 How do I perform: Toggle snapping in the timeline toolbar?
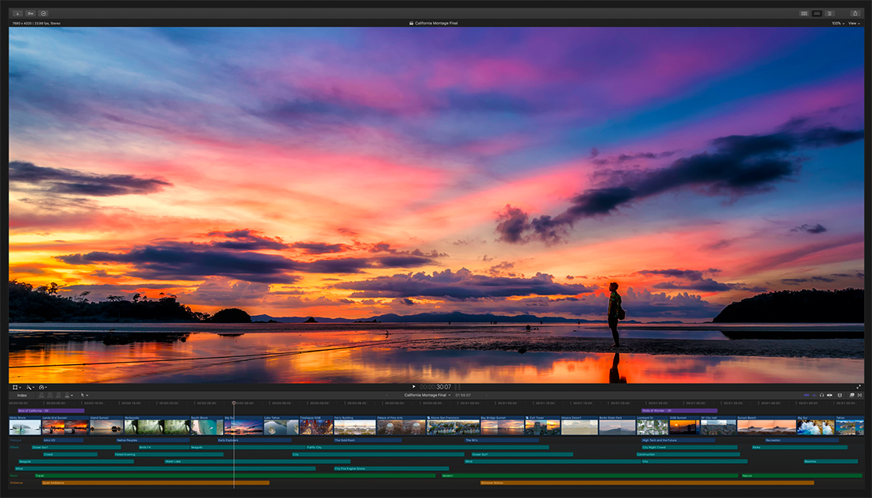829,395
